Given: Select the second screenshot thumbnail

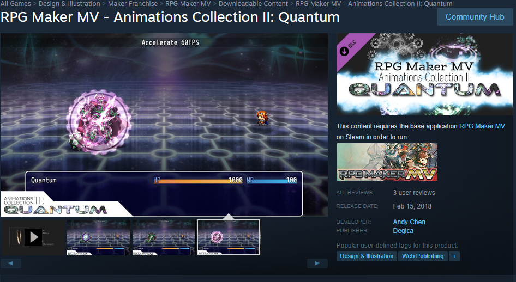Looking at the screenshot, I should (164, 237).
